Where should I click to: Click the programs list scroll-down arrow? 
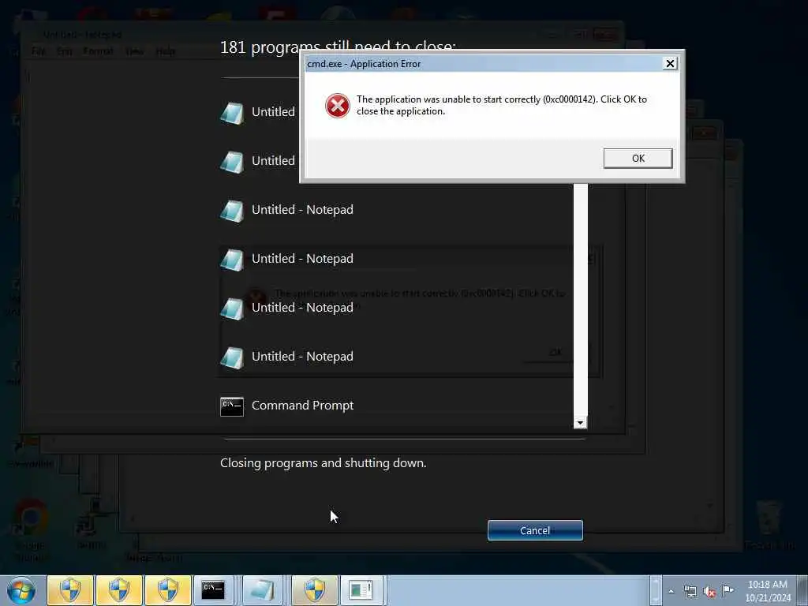580,423
